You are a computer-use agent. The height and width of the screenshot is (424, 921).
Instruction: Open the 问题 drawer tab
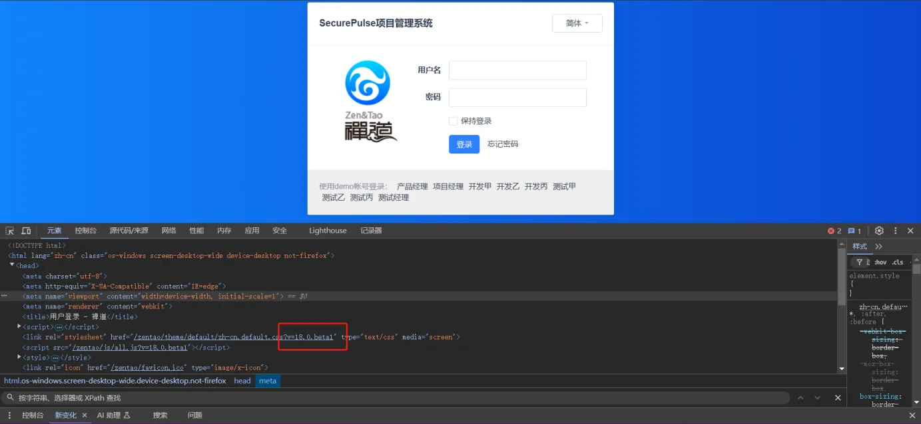tap(194, 415)
